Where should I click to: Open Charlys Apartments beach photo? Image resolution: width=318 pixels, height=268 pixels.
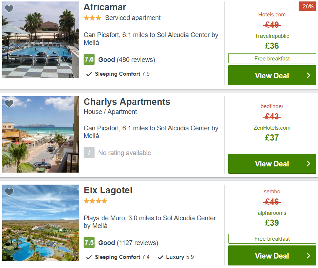pyautogui.click(x=41, y=134)
